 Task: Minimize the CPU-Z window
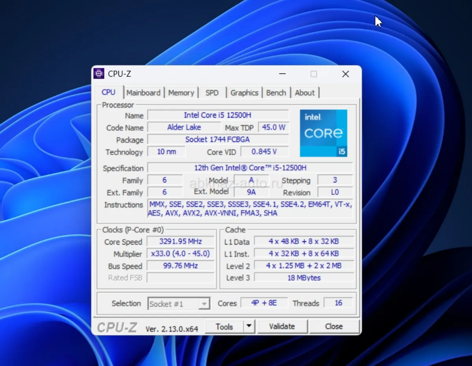coord(282,74)
